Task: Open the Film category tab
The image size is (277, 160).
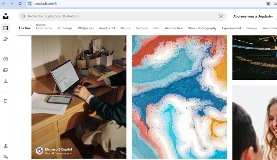Action: pos(157,28)
